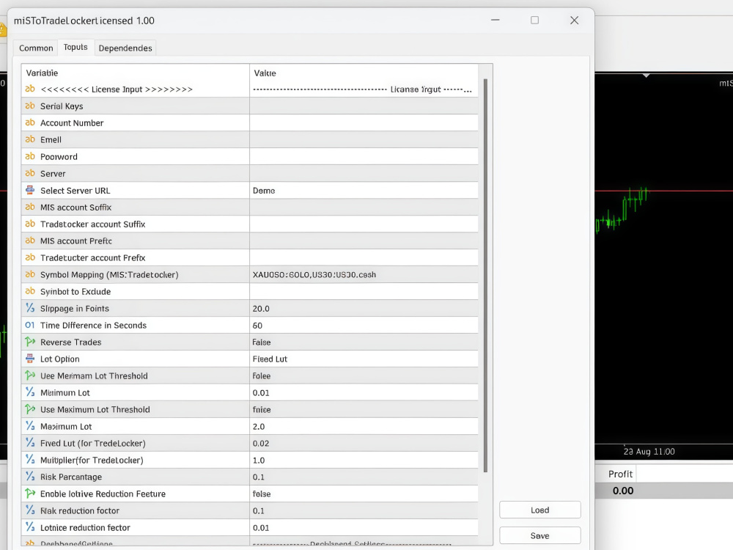Click the double icon beside Risk Percantage
This screenshot has height=550, width=733.
tap(30, 476)
